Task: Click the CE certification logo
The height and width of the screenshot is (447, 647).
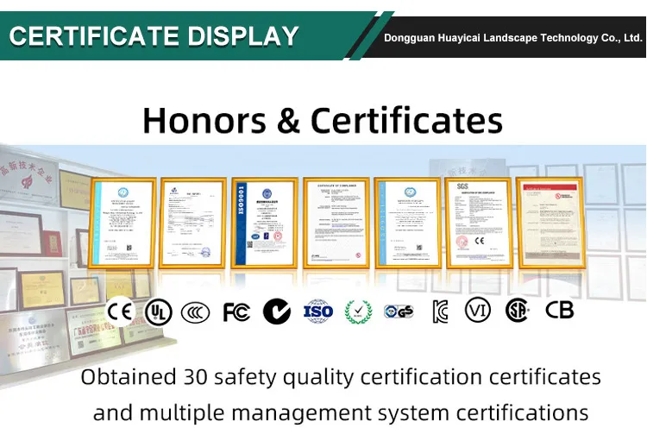Action: [x=119, y=311]
